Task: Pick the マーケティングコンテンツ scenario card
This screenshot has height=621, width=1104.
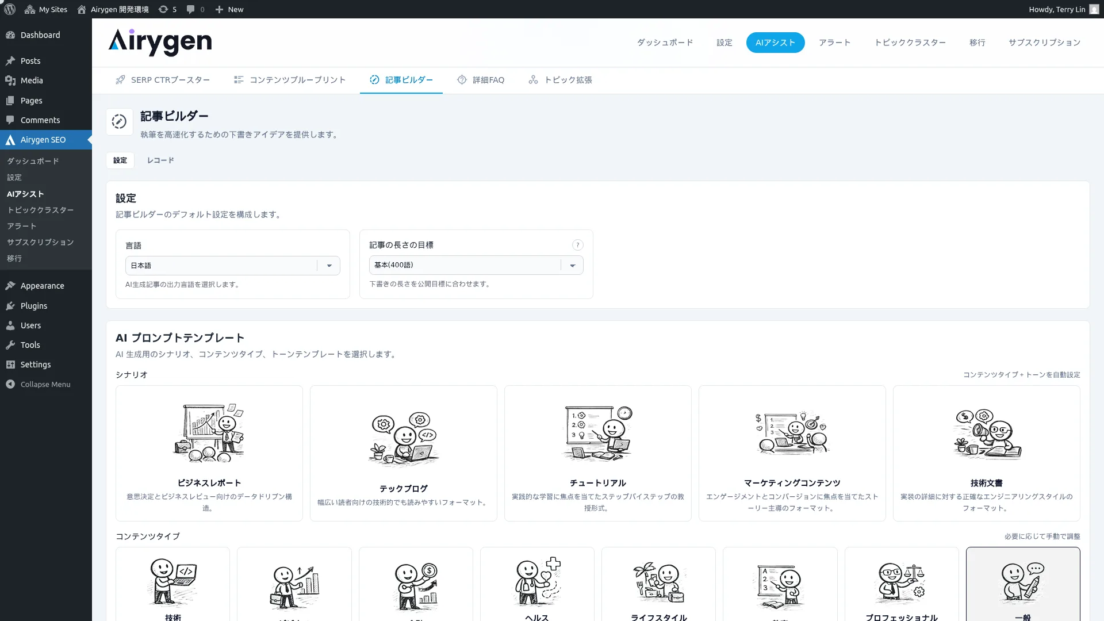Action: (792, 454)
